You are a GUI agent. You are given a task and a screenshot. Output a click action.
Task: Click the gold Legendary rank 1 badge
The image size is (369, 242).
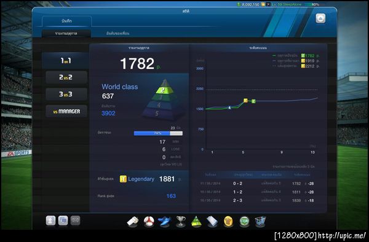pyautogui.click(x=123, y=179)
